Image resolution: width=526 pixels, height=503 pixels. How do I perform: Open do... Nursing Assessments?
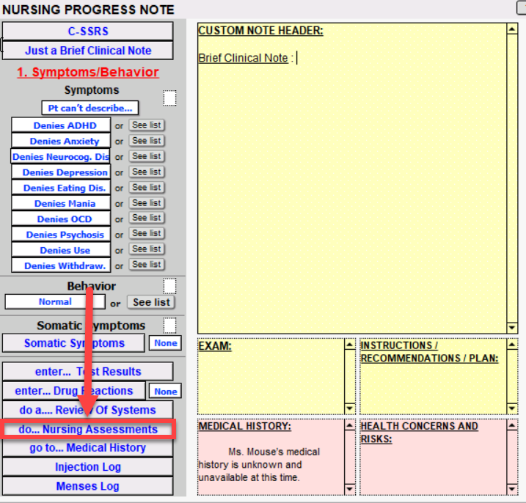tap(88, 429)
